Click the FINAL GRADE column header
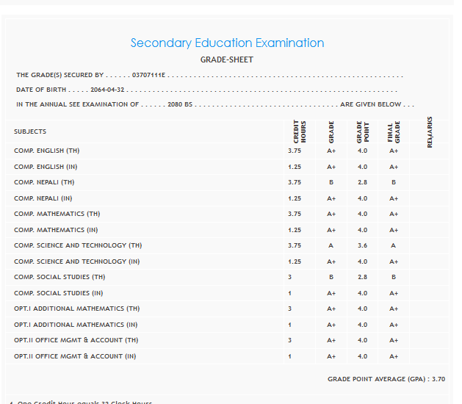462x404 pixels. (x=393, y=131)
